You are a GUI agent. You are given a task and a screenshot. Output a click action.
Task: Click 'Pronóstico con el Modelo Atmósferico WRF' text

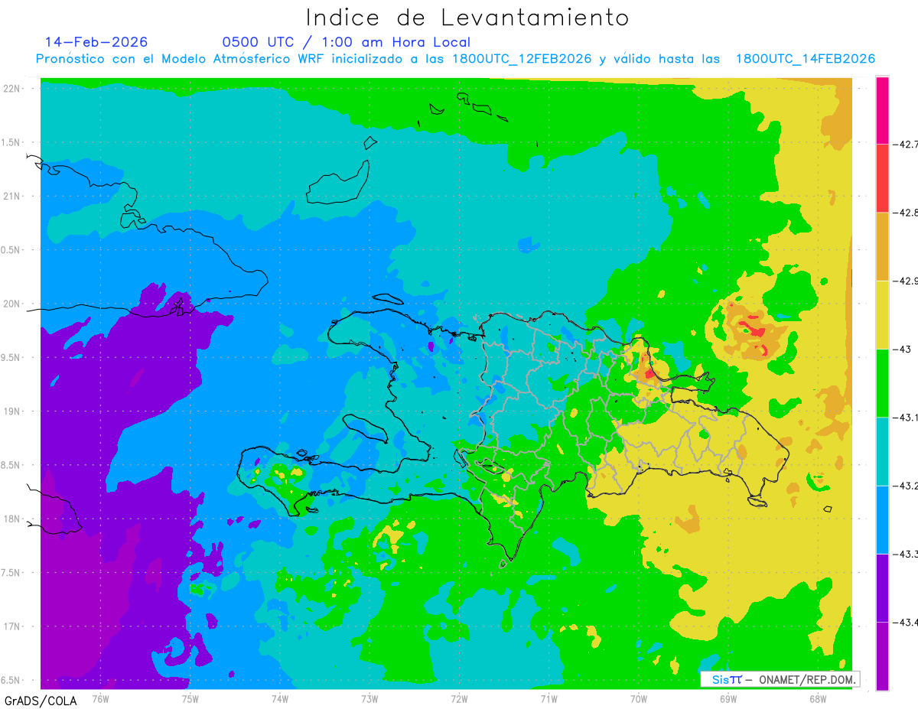(x=181, y=59)
